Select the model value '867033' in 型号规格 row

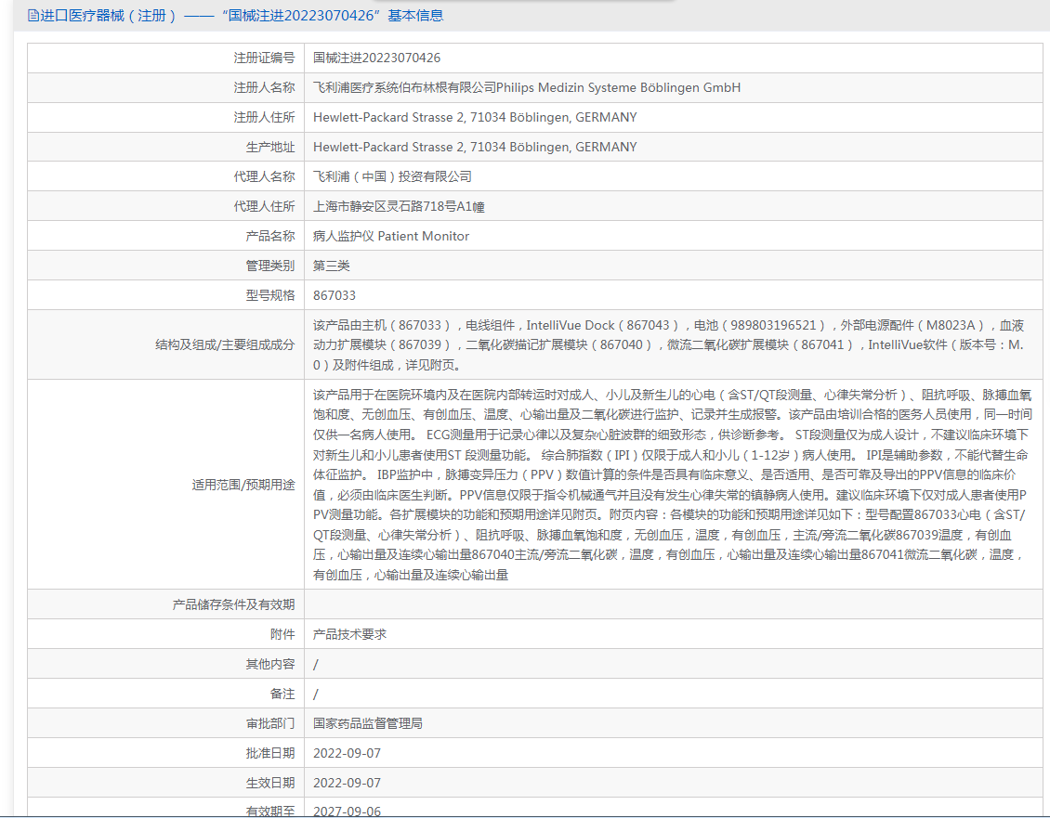point(335,295)
